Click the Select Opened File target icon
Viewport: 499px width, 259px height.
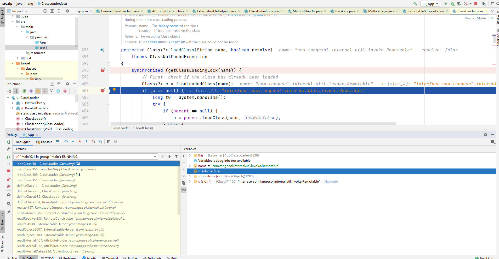(x=45, y=11)
